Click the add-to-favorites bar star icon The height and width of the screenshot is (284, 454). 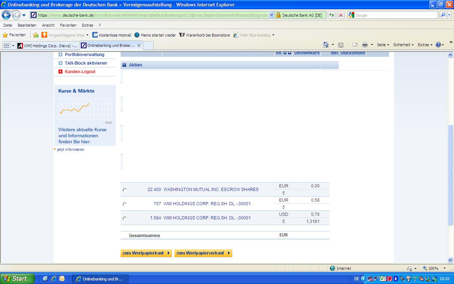pyautogui.click(x=36, y=35)
